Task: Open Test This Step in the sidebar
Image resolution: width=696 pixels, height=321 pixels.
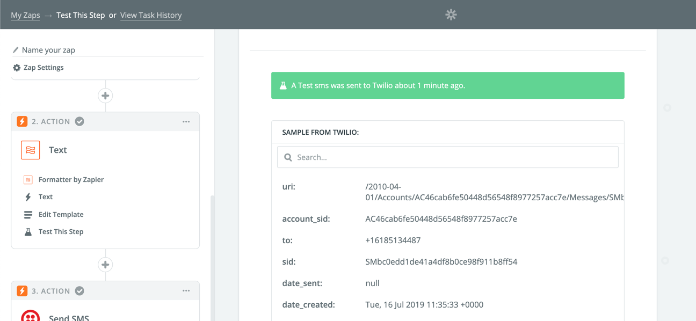Action: tap(61, 232)
